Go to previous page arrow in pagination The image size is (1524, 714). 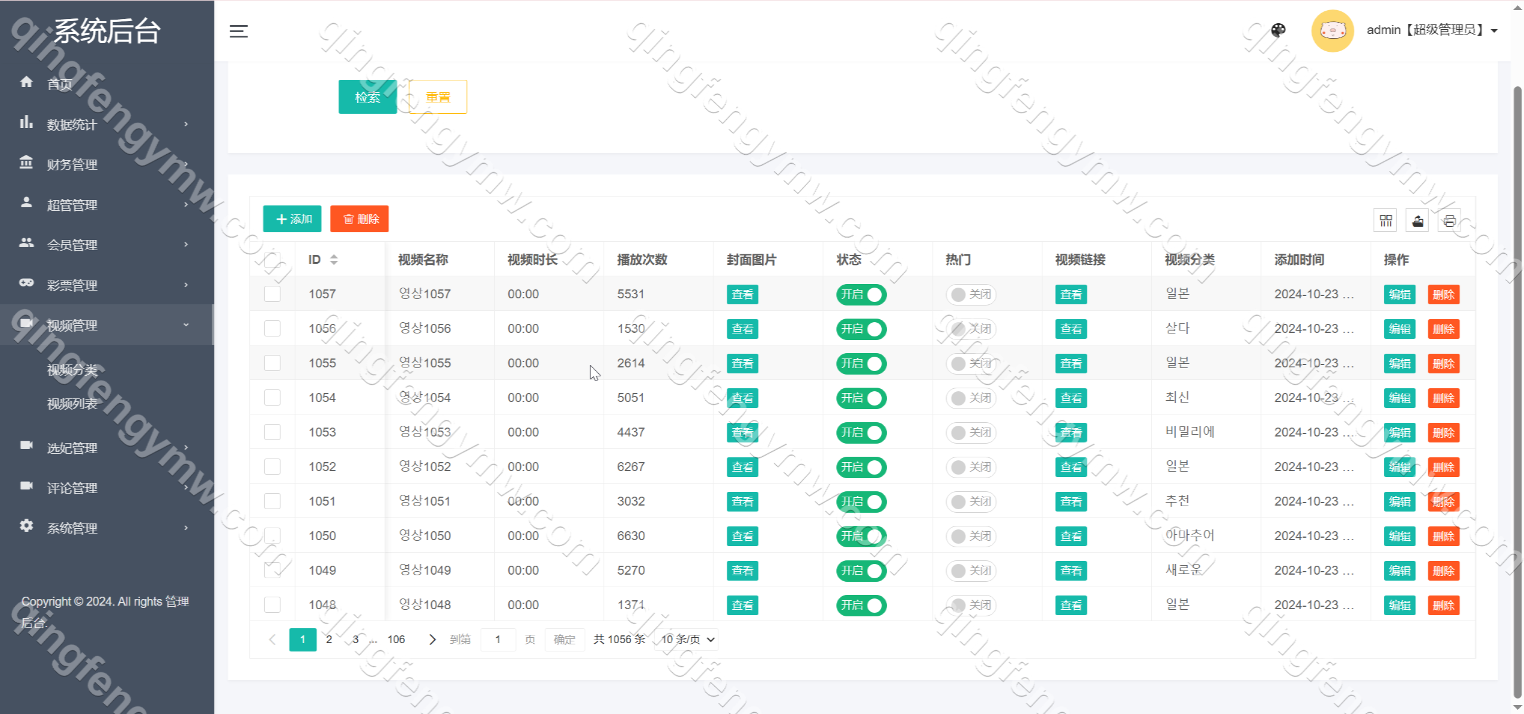273,640
